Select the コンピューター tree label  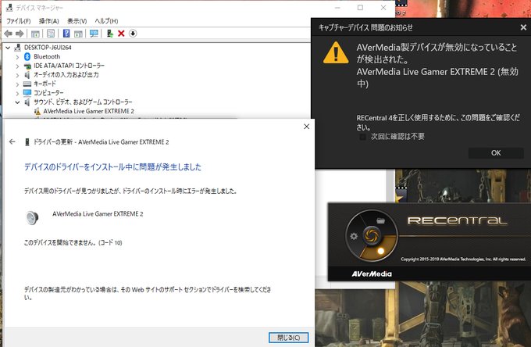point(48,93)
